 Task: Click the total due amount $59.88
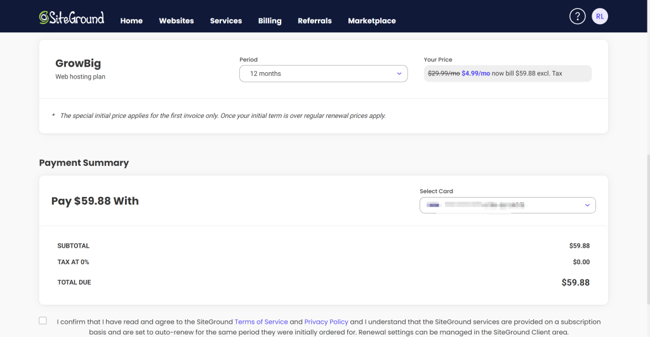click(x=575, y=283)
